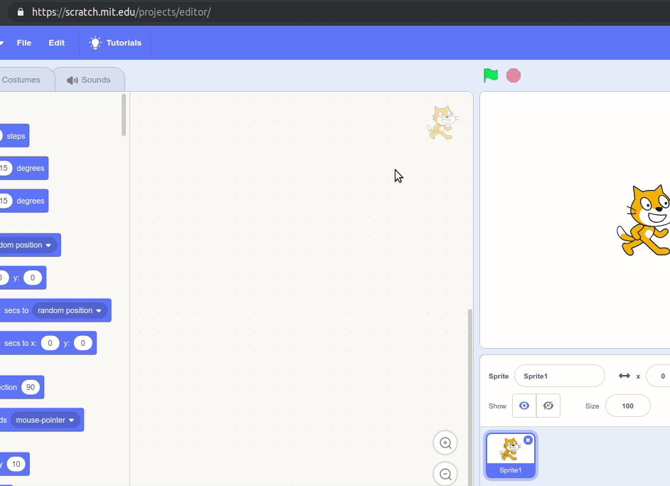Zoom out of the code workspace

(x=445, y=474)
